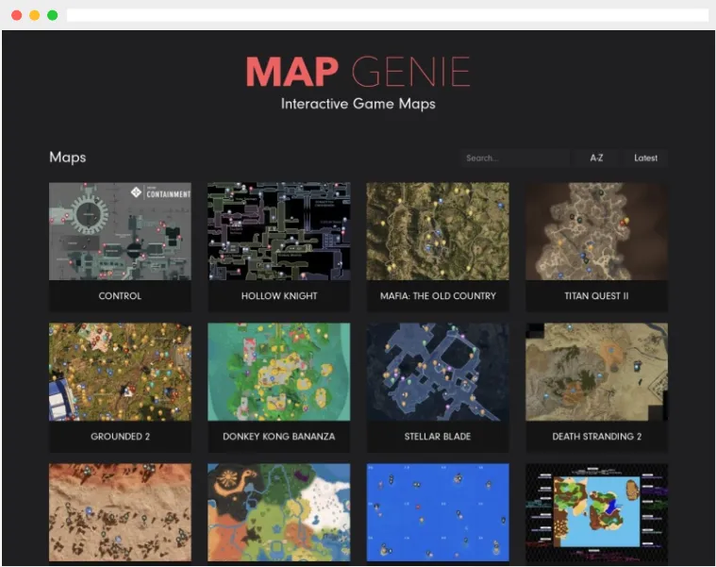Click the DONKEY KONG BANANZA label
Image resolution: width=716 pixels, height=567 pixels.
(279, 437)
